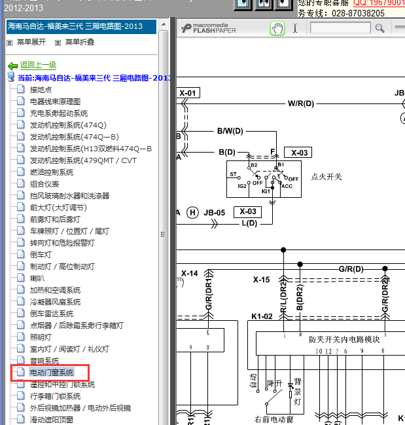Click the circled H marker near JB-05
Viewport: 405px width, 425px height.
[x=192, y=212]
